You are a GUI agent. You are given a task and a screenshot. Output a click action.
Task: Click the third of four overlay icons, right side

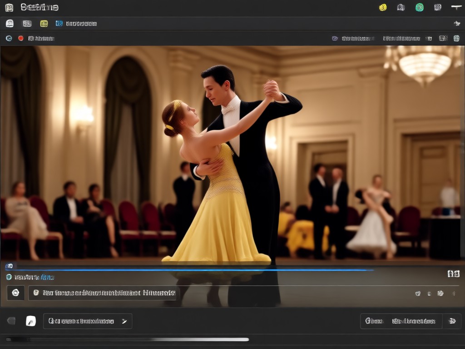tap(440, 294)
